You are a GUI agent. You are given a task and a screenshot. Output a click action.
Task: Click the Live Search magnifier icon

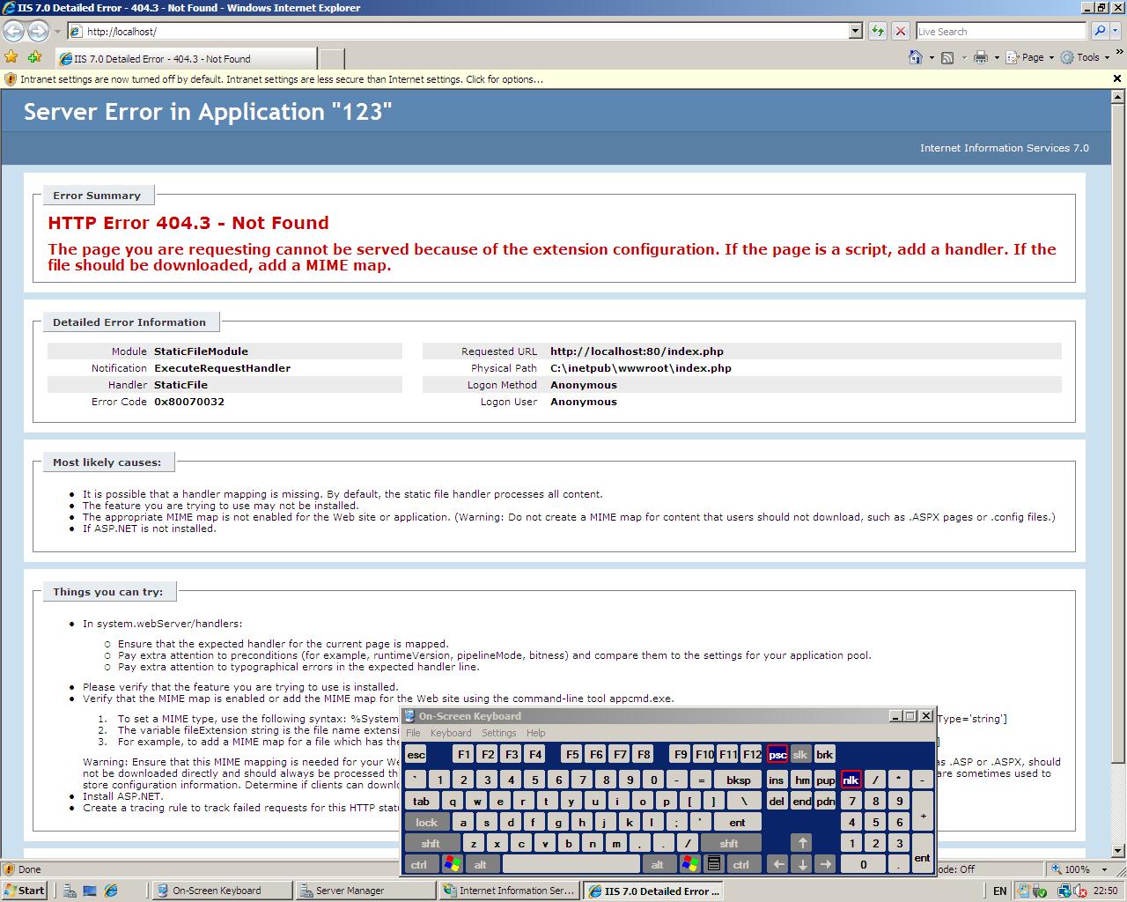(1100, 31)
